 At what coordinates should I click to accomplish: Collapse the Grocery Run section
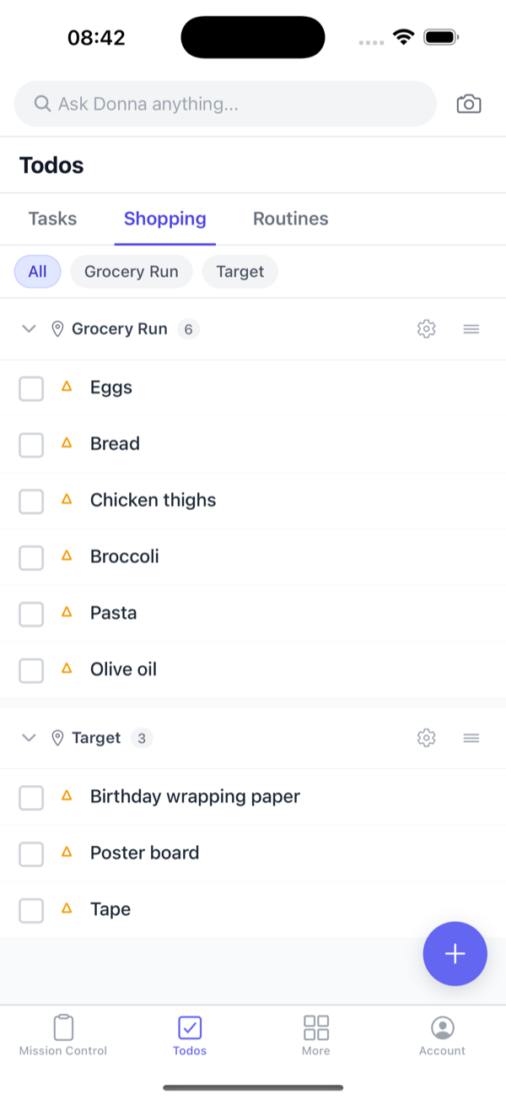[28, 328]
